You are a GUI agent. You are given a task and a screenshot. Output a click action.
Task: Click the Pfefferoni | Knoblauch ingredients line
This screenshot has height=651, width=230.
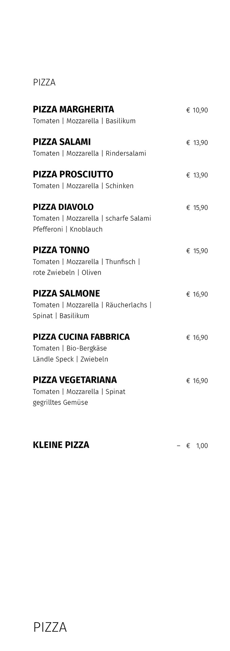pyautogui.click(x=68, y=229)
